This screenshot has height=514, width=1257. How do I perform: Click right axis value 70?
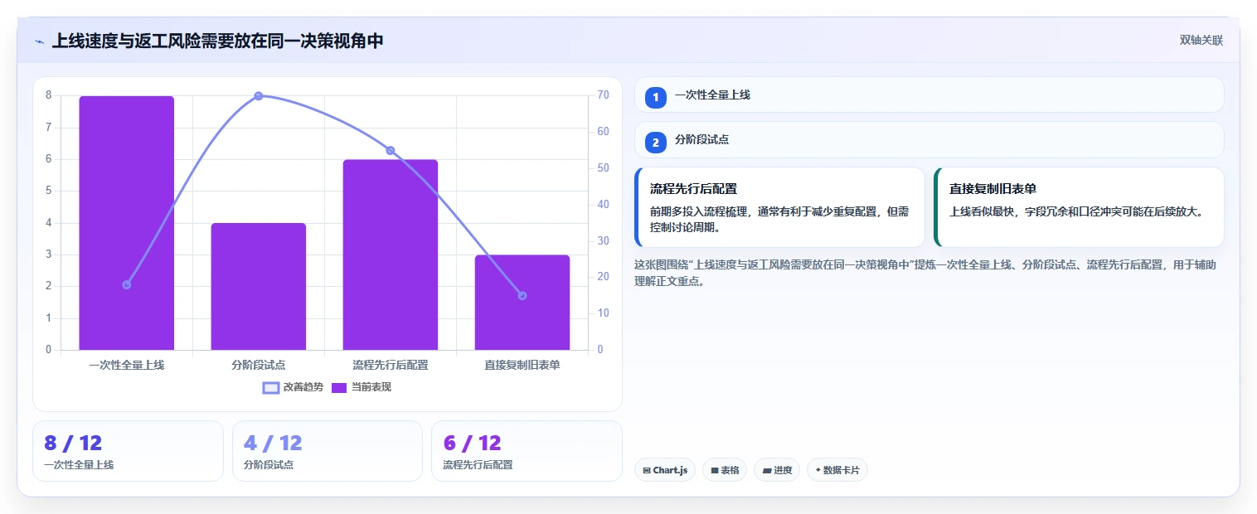pyautogui.click(x=603, y=95)
